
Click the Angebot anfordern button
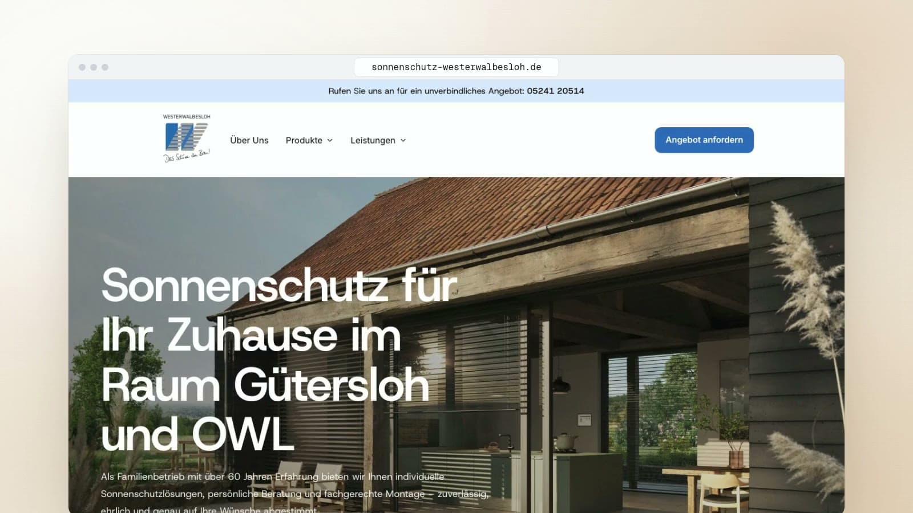(x=704, y=140)
